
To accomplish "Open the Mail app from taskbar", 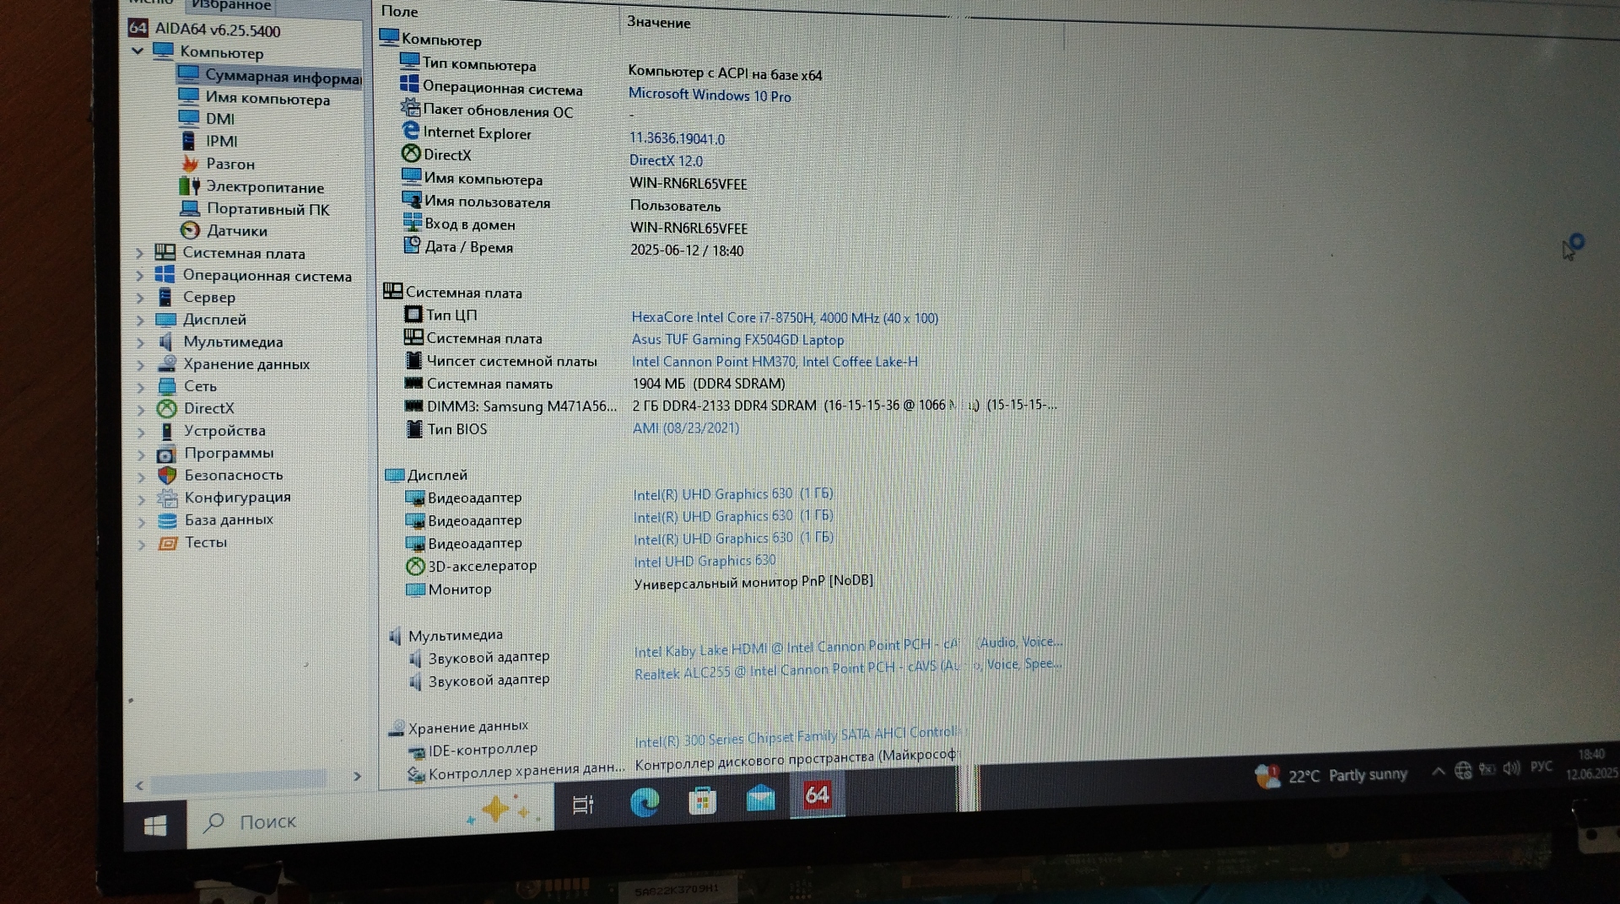I will [x=760, y=798].
